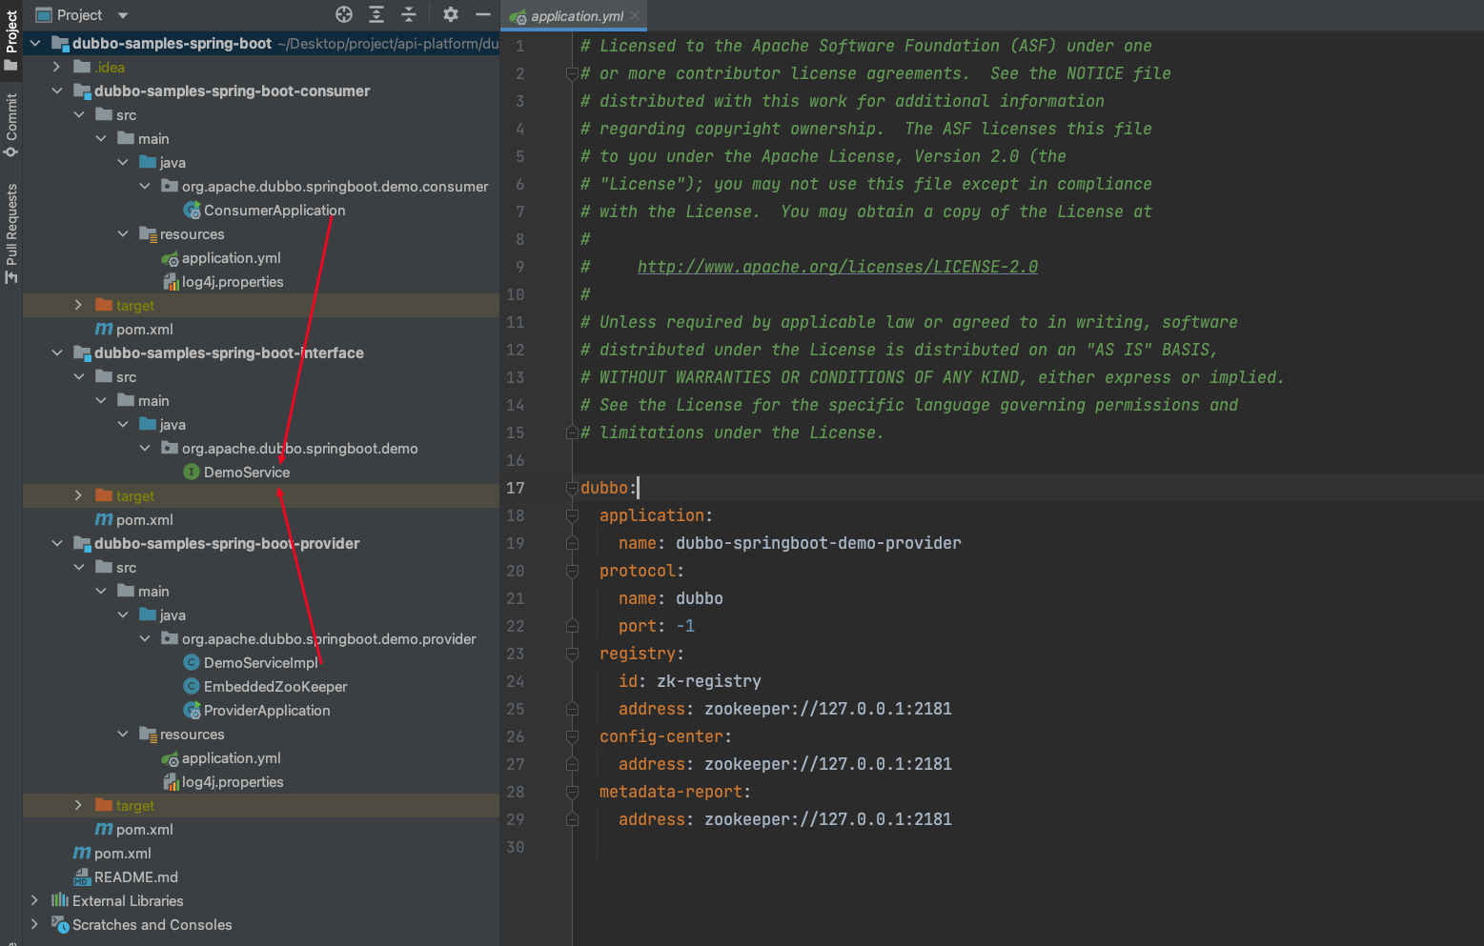Hide the Project tool window
1484x946 pixels.
point(483,14)
